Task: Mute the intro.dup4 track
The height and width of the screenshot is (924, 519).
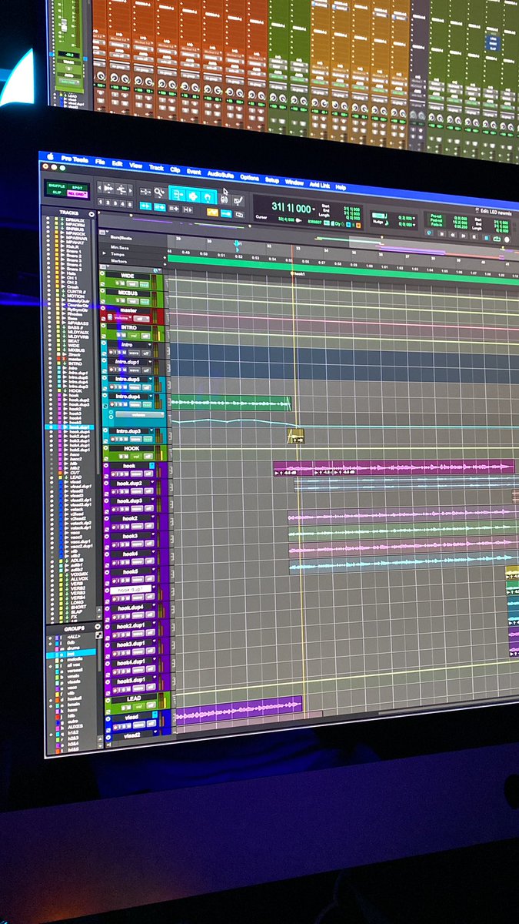Action: pos(125,404)
